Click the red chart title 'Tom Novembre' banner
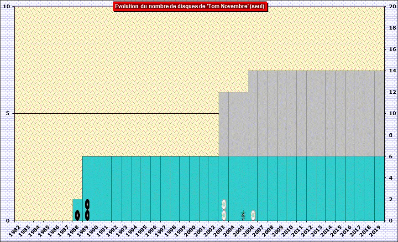This screenshot has height=242, width=398. tap(190, 6)
